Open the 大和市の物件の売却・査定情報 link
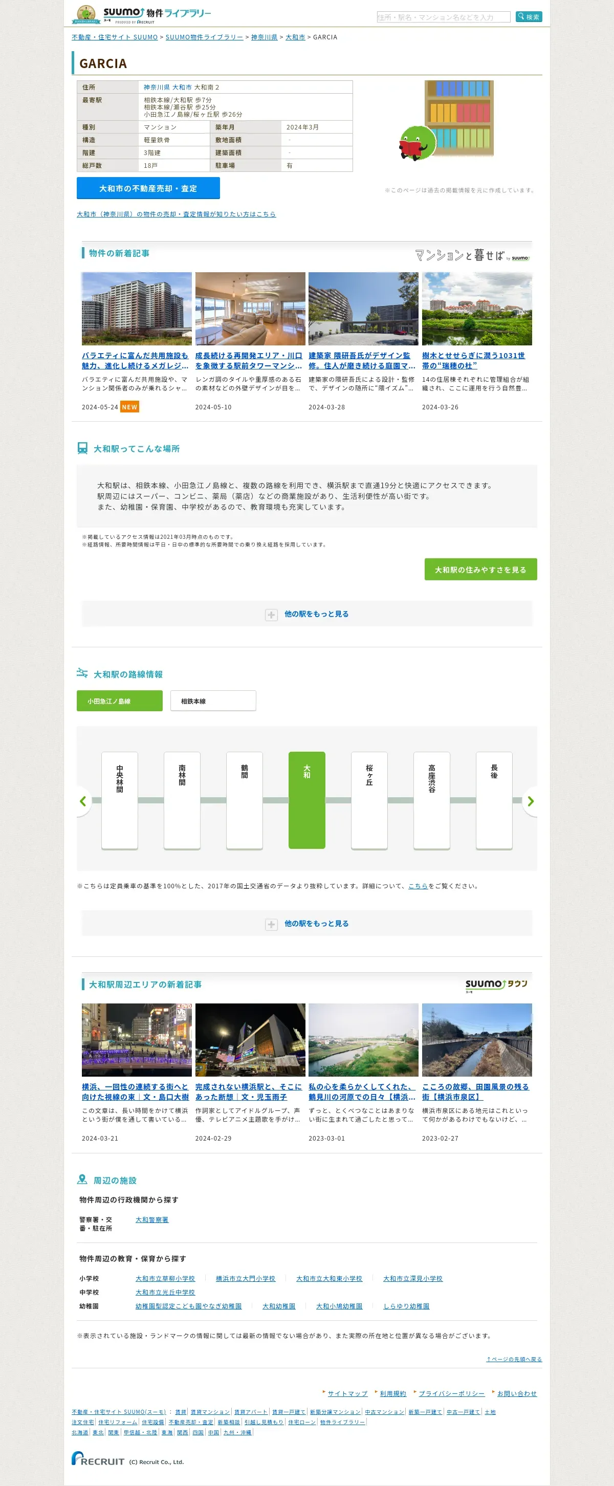 click(176, 214)
